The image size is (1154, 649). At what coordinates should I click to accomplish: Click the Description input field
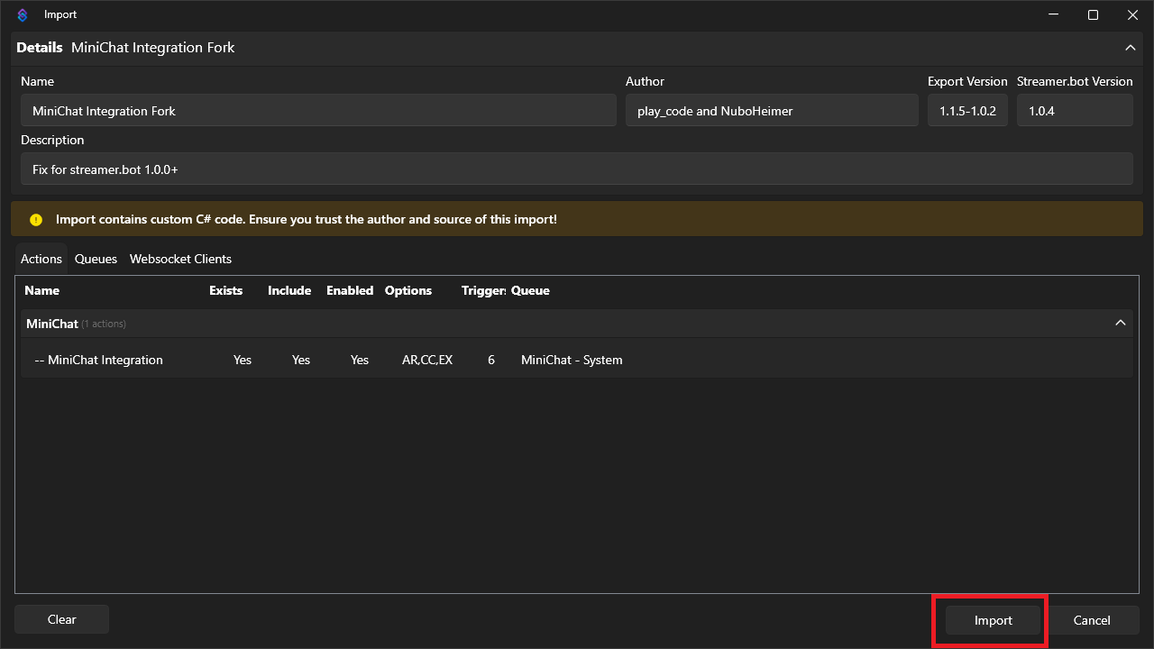point(577,169)
